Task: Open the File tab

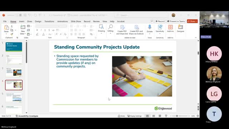Action: [x=5, y=21]
